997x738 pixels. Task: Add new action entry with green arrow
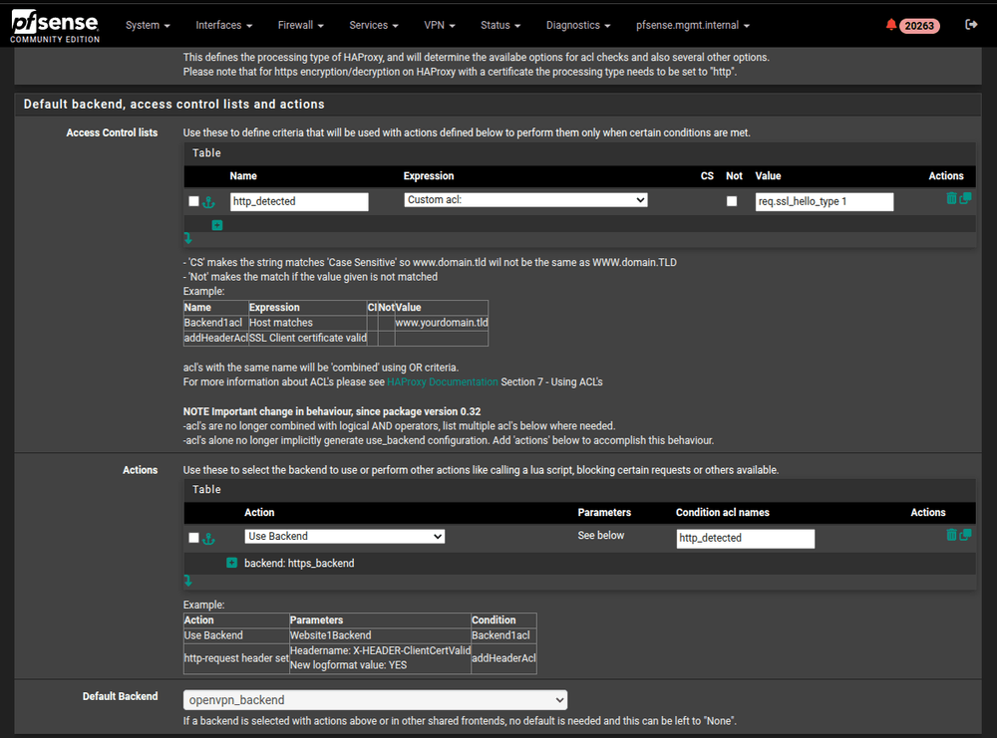[188, 581]
